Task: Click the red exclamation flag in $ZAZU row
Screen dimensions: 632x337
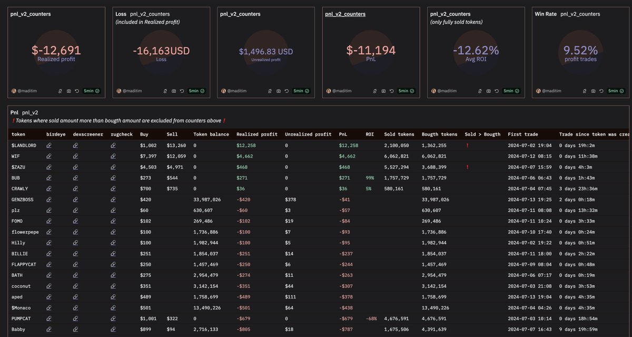Action: 467,167
